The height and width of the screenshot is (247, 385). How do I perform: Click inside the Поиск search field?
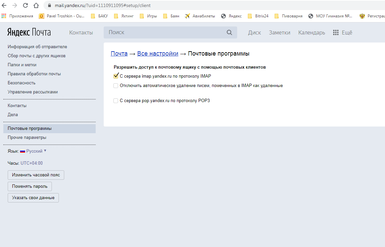[151, 32]
